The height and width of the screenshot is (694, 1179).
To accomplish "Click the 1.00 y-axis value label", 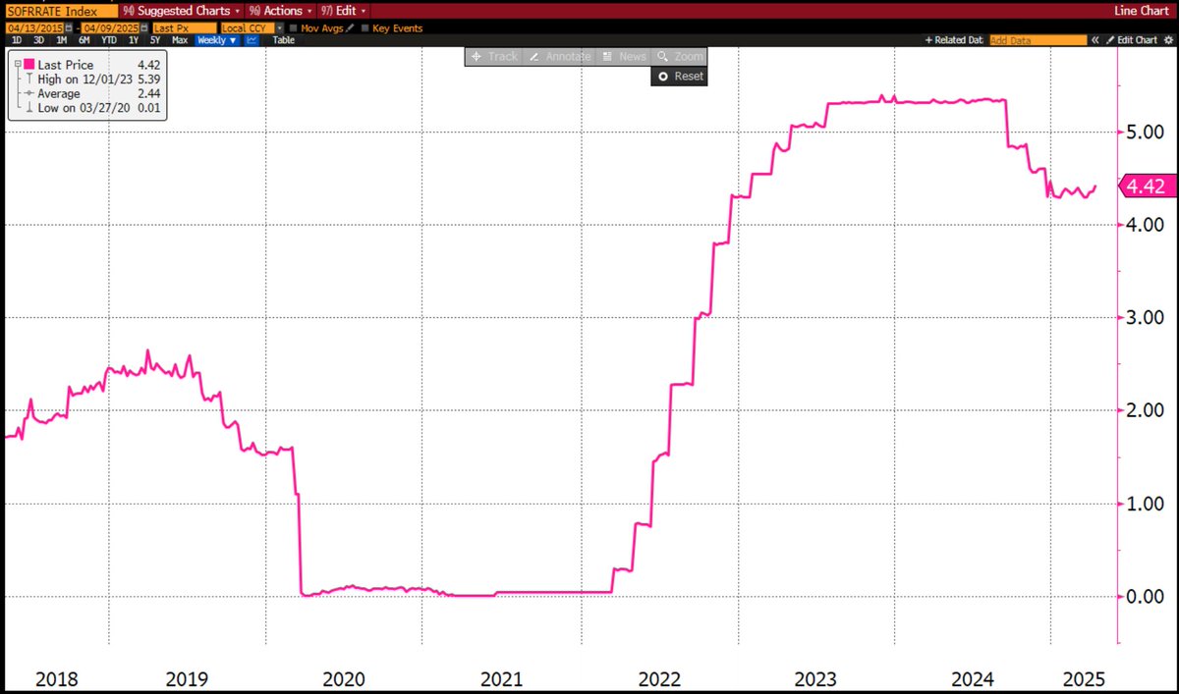I will pyautogui.click(x=1145, y=503).
